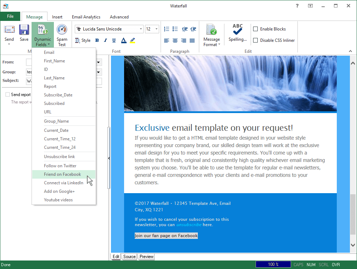Viewport: 357px width, 269px height.
Task: Expand the Group field dropdown arrow
Action: click(x=99, y=72)
